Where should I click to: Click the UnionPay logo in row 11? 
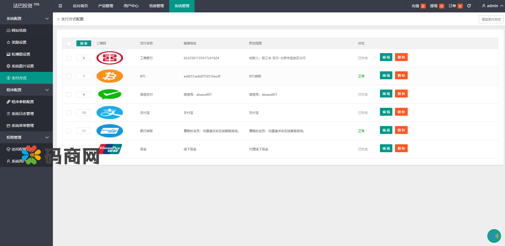tap(109, 131)
